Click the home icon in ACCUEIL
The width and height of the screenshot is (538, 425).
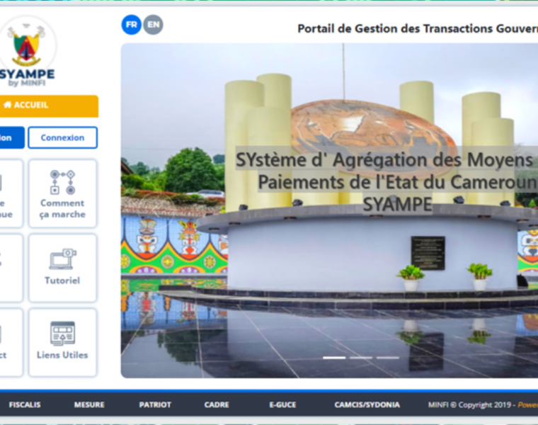point(8,105)
